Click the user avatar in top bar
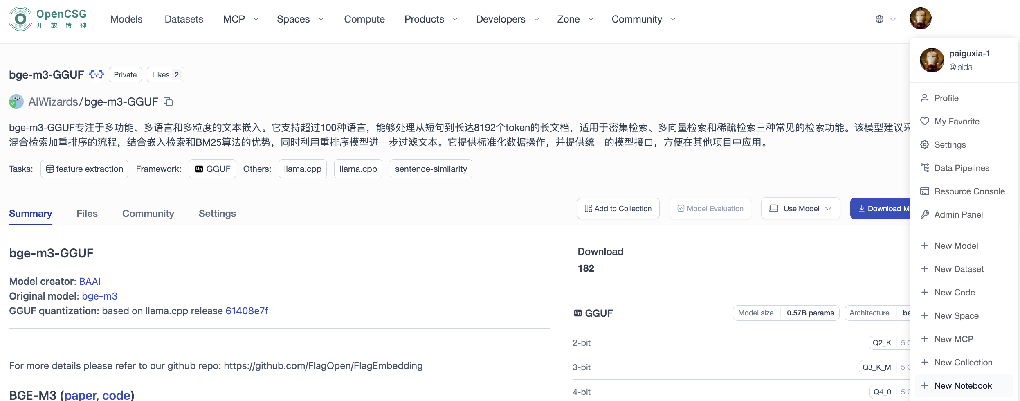Screen dimensions: 1020x401 click(x=920, y=19)
